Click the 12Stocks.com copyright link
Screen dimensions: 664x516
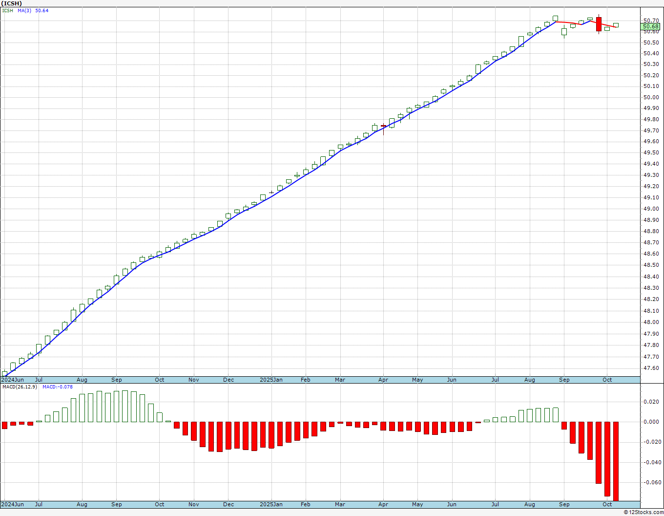(643, 512)
